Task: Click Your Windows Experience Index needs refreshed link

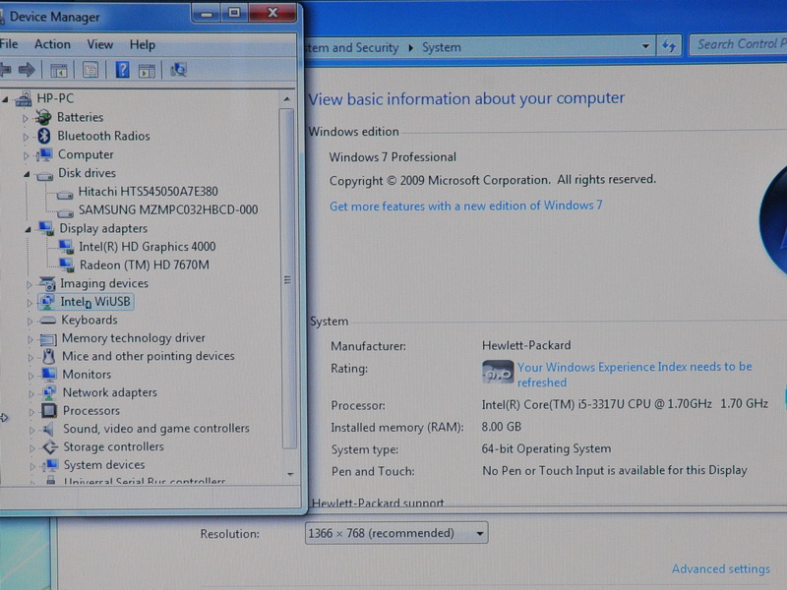Action: 635,375
